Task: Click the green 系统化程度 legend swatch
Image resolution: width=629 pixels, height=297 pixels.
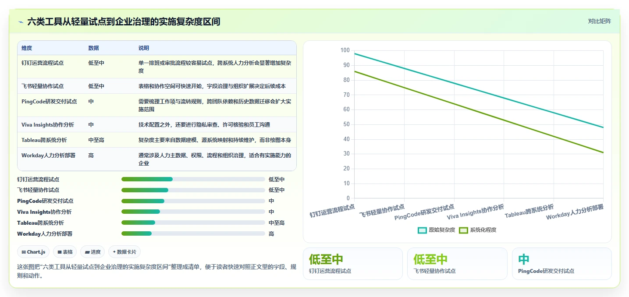Action: click(x=463, y=230)
